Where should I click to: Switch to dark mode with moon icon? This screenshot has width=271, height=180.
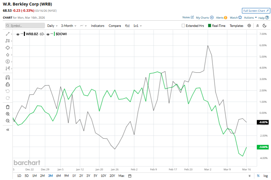(x=264, y=26)
